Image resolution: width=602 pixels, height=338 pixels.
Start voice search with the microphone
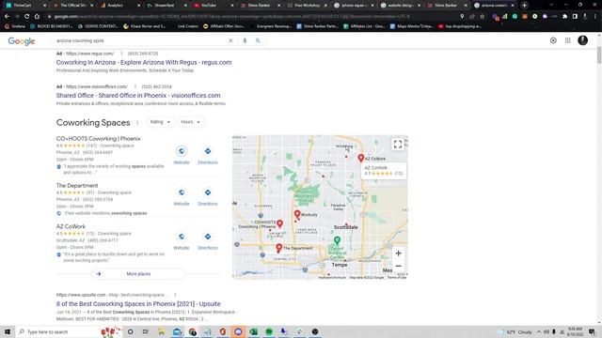point(245,40)
